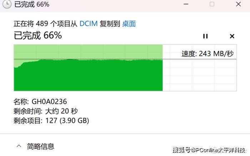250x156 pixels.
Task: Close the copy dialog window
Action: point(238,4)
